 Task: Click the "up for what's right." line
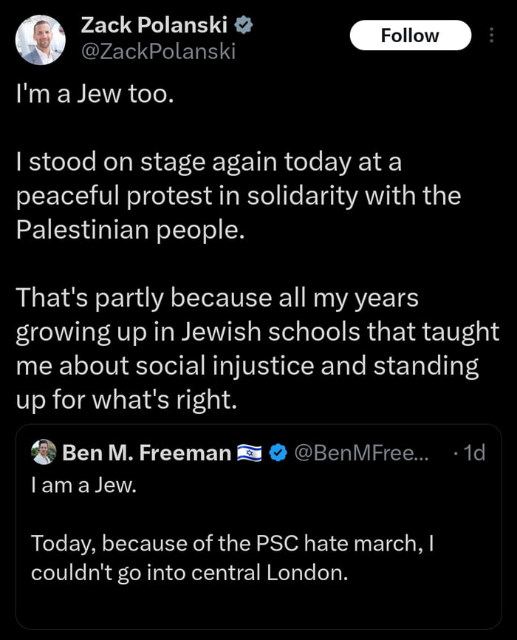pos(127,399)
